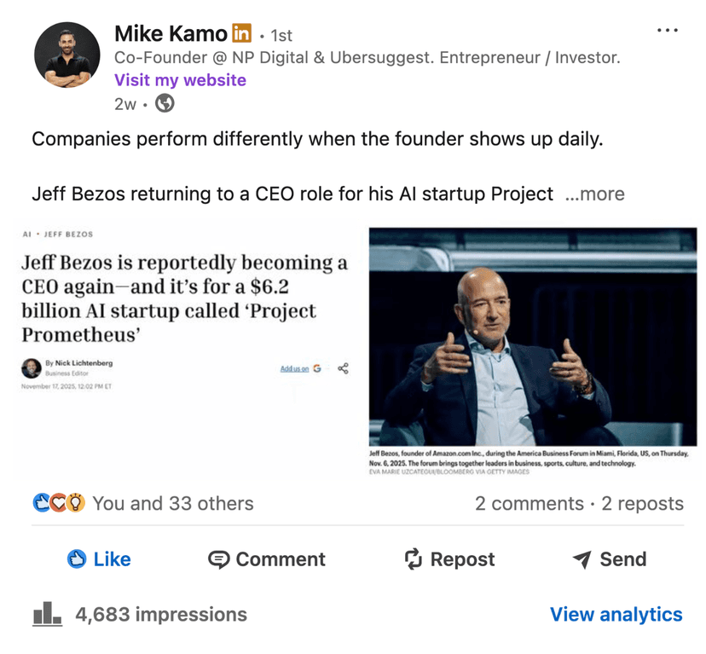Open Mike Kamo's profile name

pos(170,34)
